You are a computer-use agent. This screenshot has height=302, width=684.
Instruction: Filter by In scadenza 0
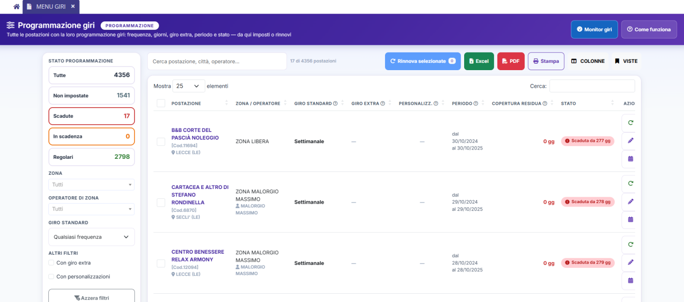[x=91, y=136]
